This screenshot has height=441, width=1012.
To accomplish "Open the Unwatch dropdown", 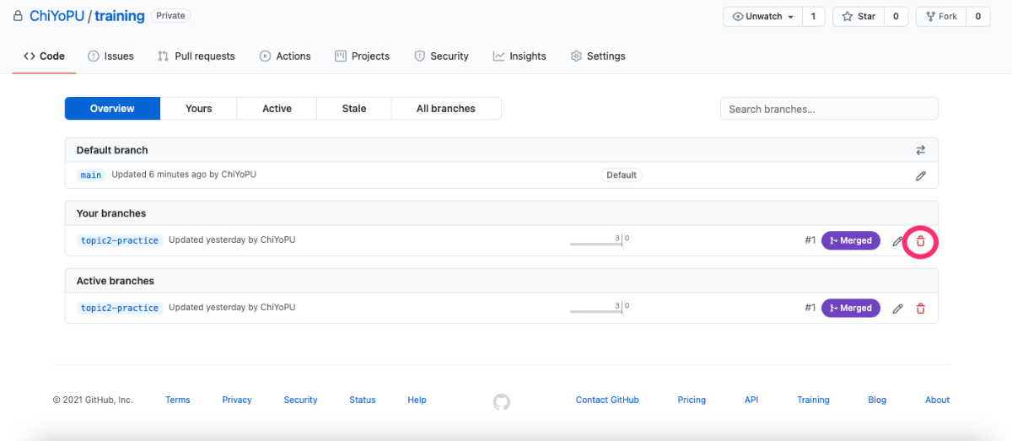I will 763,16.
